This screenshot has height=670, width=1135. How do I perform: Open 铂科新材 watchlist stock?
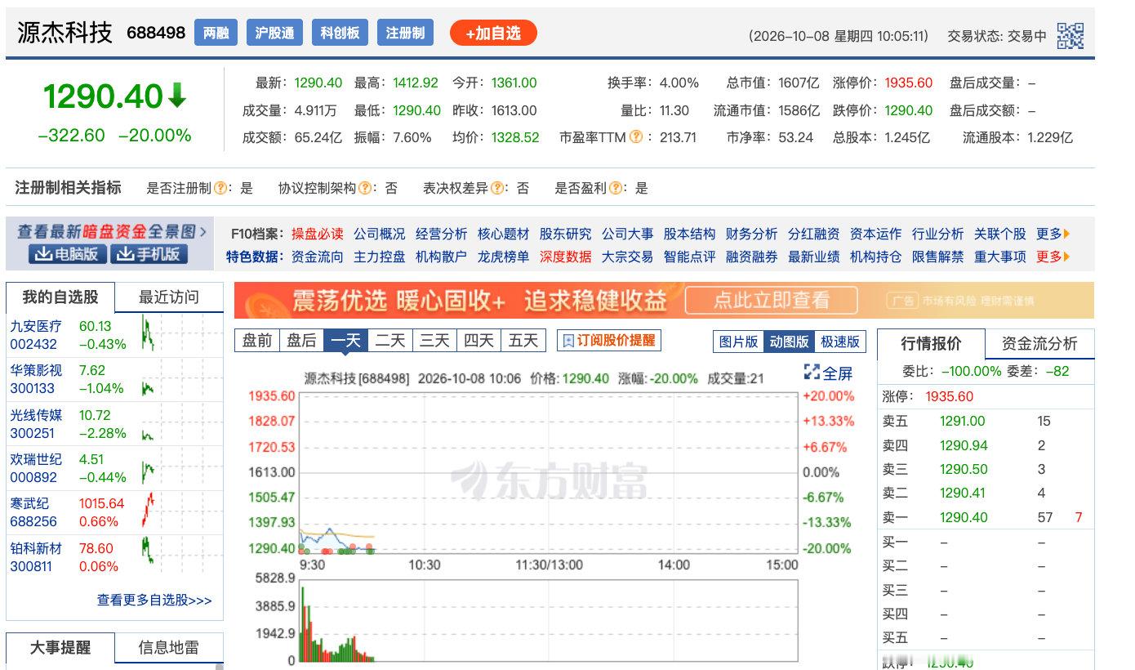tap(36, 548)
